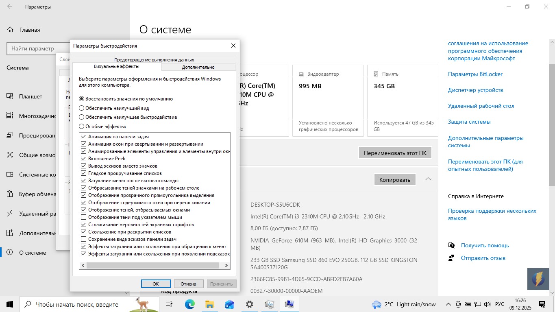Open the Многозадачность icon in Settings sidebar

click(x=10, y=116)
